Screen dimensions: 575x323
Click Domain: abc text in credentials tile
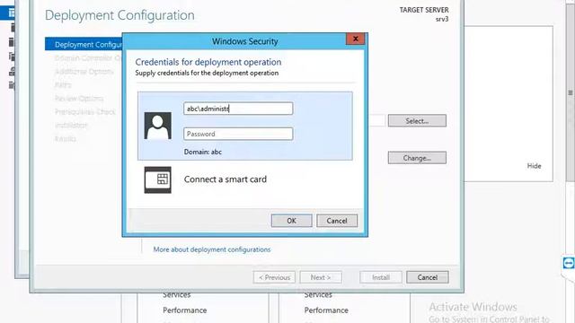(203, 152)
